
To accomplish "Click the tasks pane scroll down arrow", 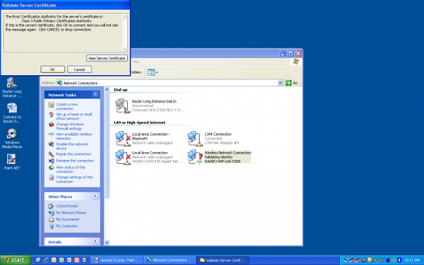I will pyautogui.click(x=107, y=243).
